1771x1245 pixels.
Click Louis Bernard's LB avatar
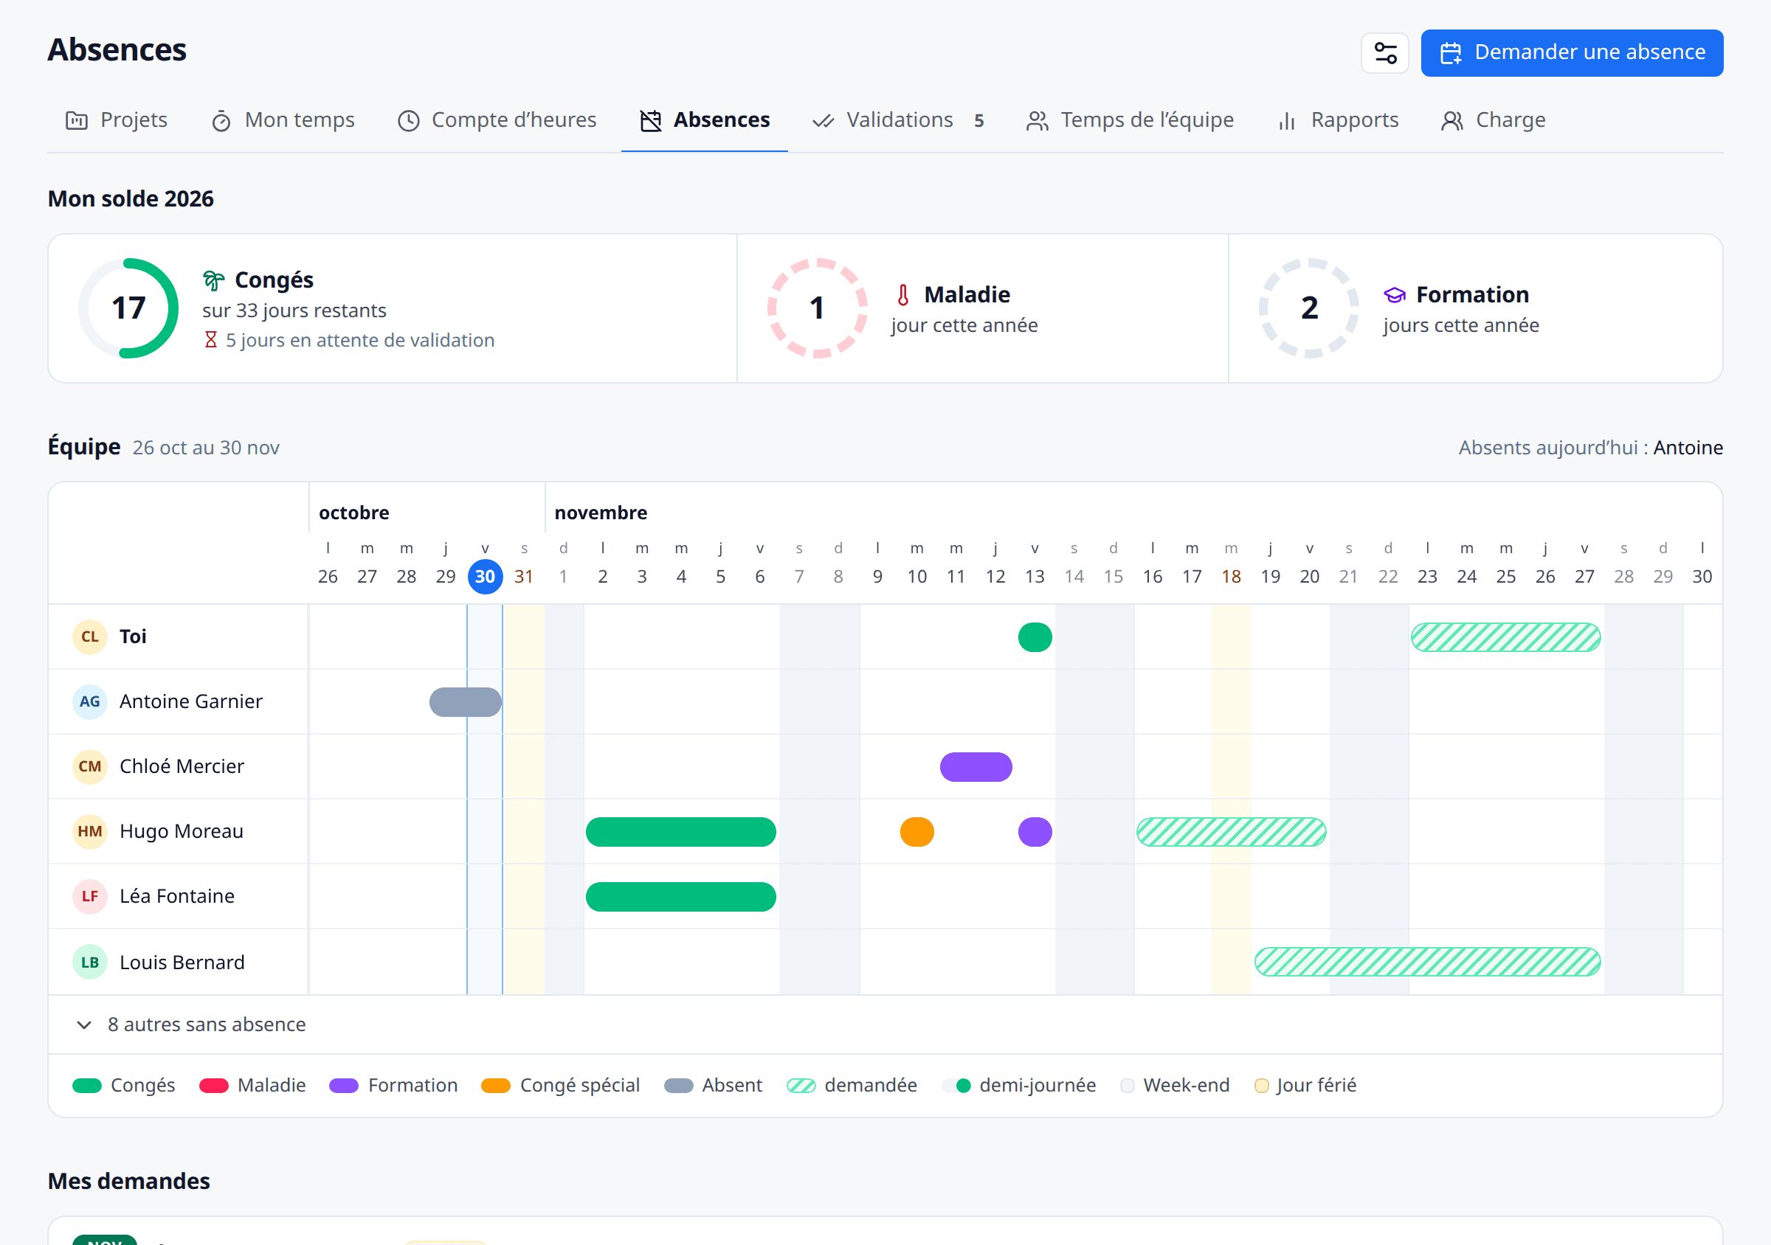(89, 962)
